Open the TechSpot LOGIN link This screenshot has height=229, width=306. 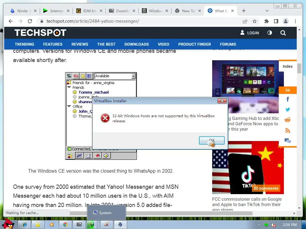(250, 33)
